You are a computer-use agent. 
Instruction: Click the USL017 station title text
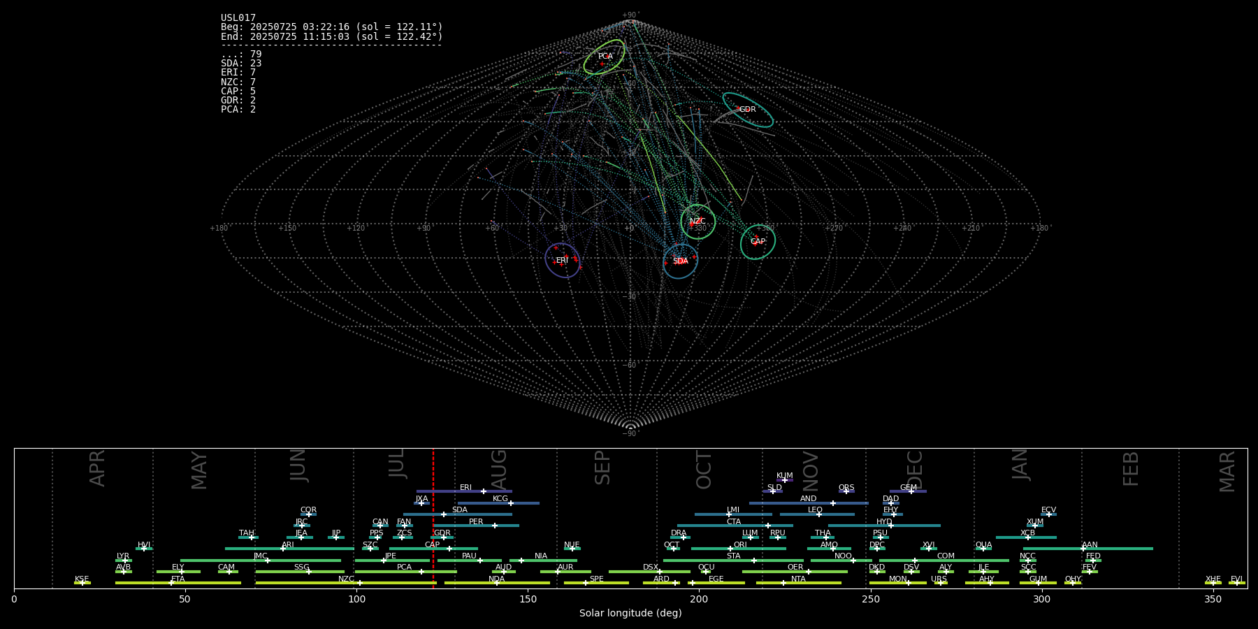click(x=238, y=17)
